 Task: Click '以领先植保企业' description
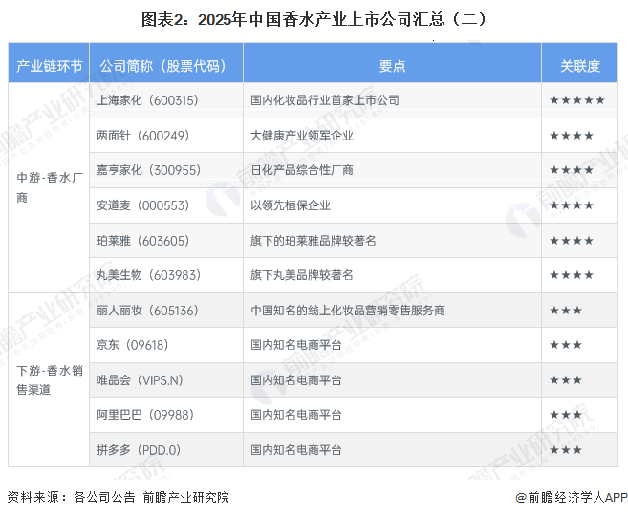291,205
